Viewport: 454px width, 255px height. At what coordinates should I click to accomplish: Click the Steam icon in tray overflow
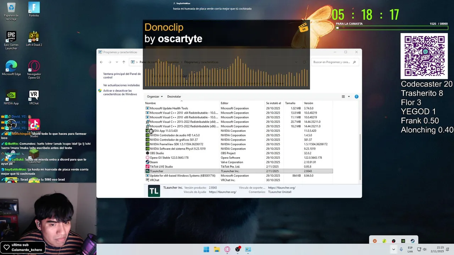click(x=413, y=241)
